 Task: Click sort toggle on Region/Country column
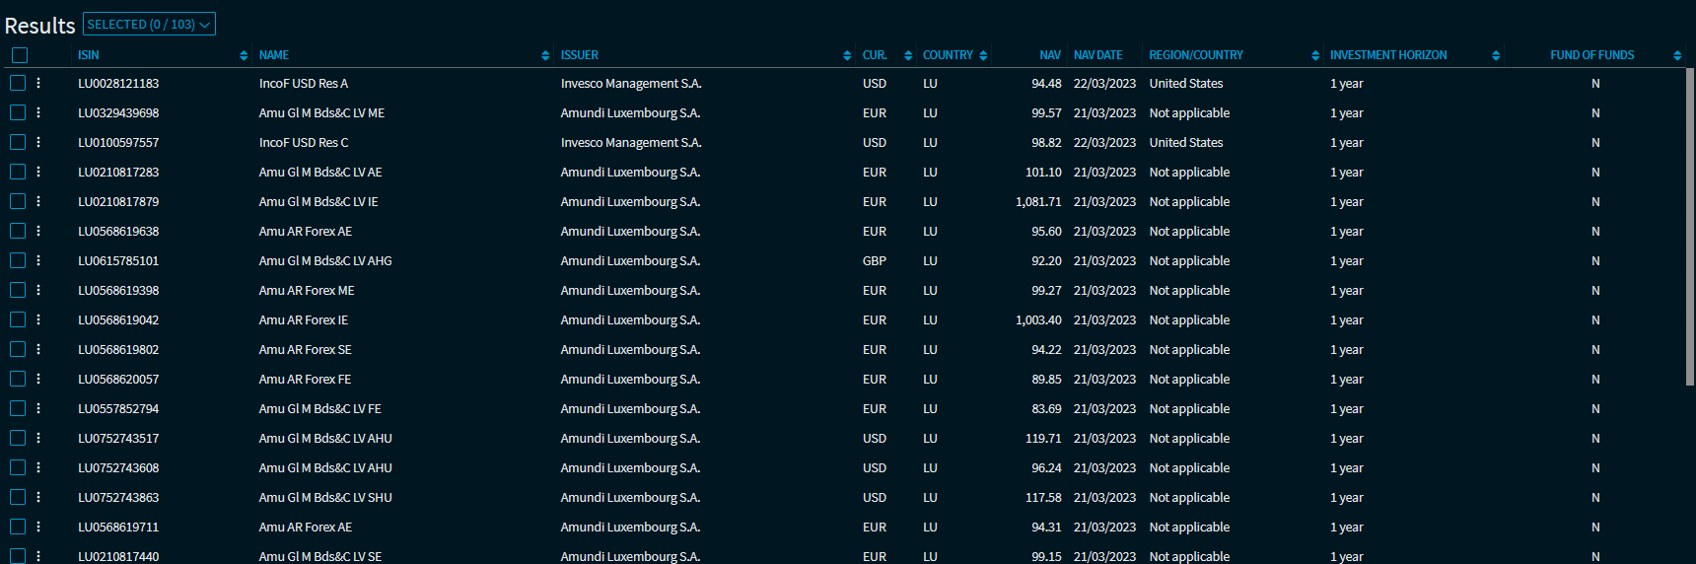(x=1315, y=56)
